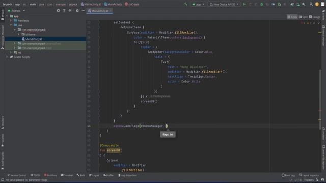This screenshot has width=326, height=183.
Task: Open the Problems tool tab
Action: click(x=50, y=175)
